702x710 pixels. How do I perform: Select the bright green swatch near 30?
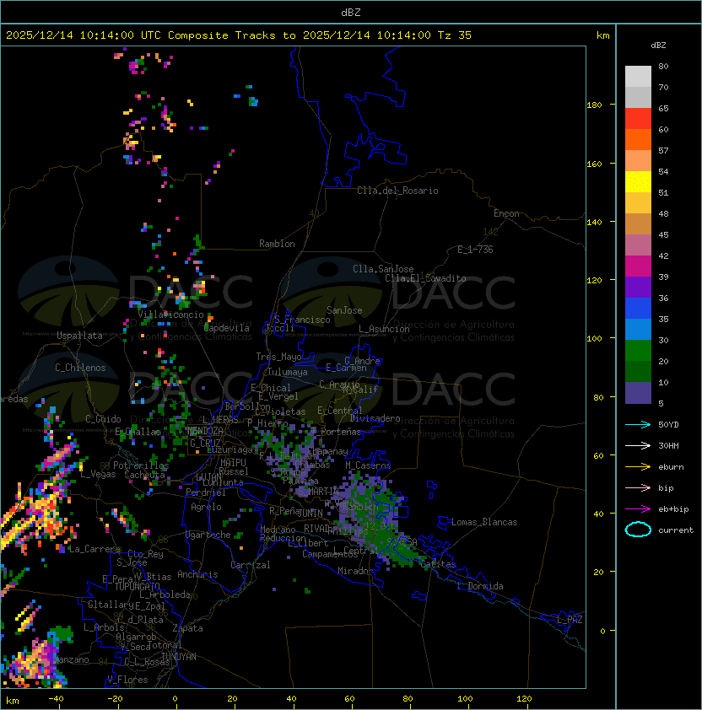[638, 351]
